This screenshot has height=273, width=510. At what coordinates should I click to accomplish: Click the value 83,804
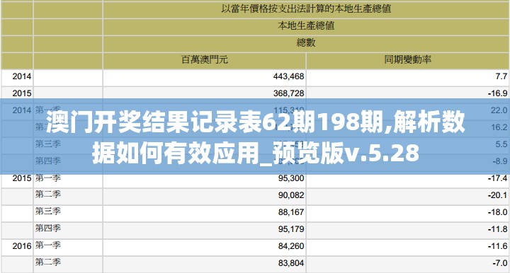[291, 262]
